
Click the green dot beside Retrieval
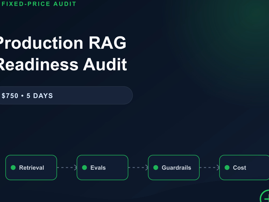click(x=13, y=168)
